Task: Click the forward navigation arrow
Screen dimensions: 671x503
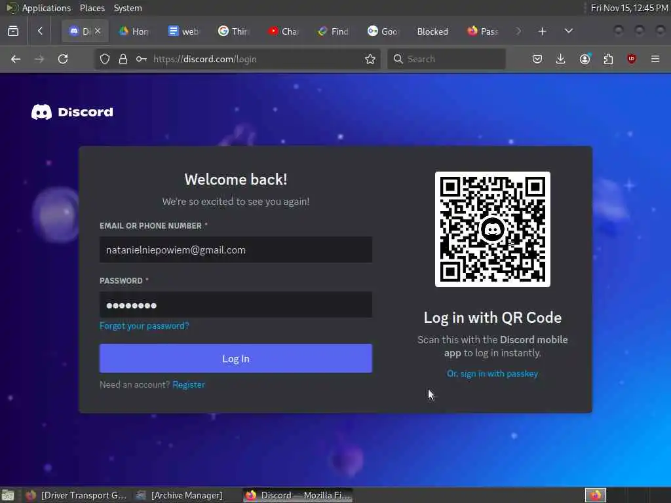Action: point(39,59)
